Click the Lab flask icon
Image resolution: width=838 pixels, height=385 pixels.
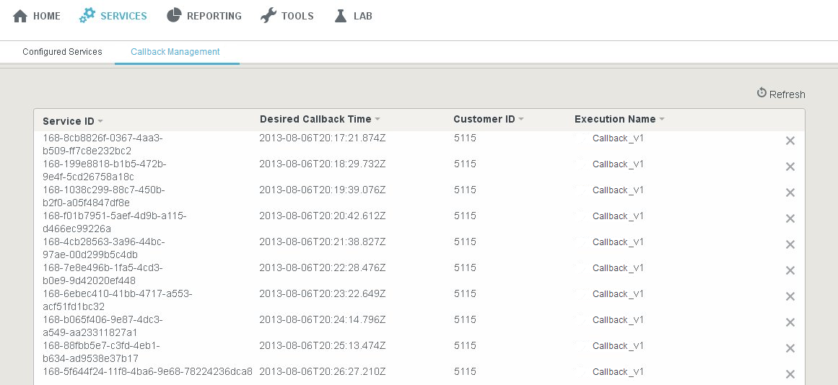[341, 16]
